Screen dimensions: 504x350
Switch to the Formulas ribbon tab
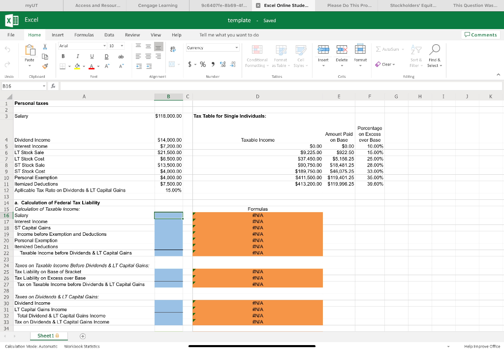tap(84, 35)
